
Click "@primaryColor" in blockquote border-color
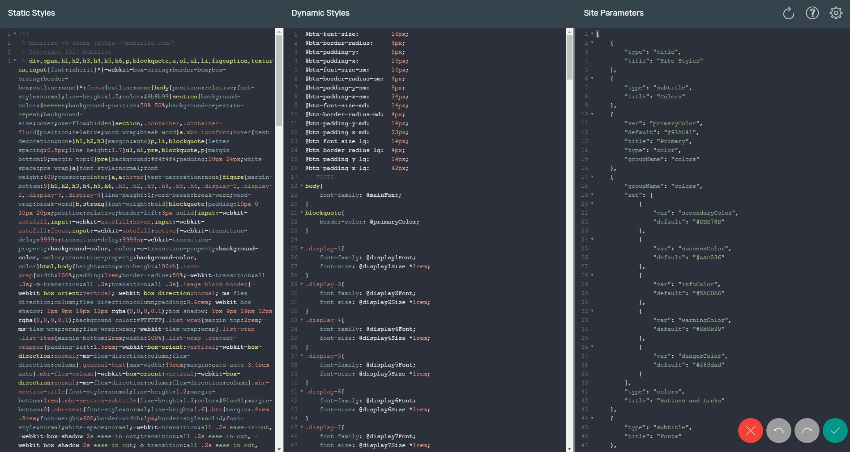[393, 222]
